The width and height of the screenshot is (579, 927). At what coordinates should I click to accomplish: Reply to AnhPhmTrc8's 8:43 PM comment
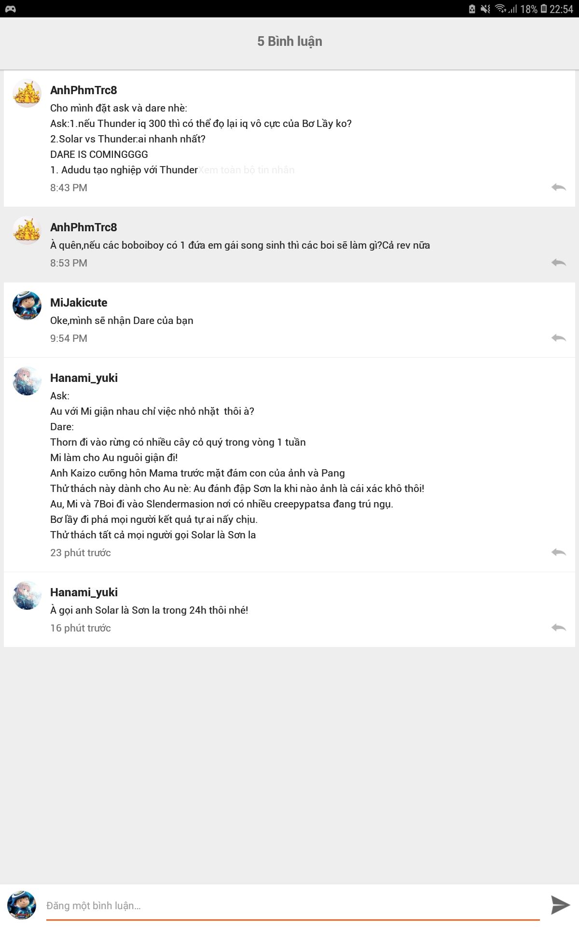pyautogui.click(x=558, y=187)
